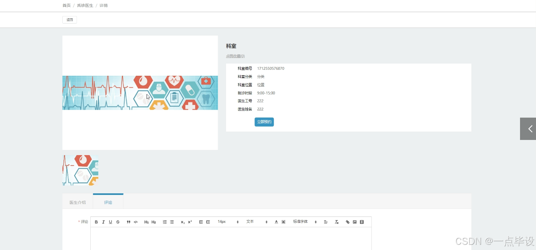
Task: Expand the right side panel arrow
Action: 528,129
